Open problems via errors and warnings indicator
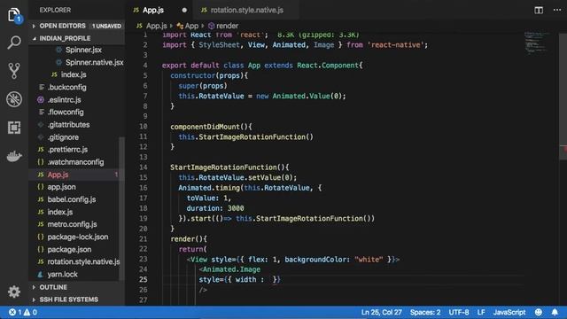 [x=23, y=312]
